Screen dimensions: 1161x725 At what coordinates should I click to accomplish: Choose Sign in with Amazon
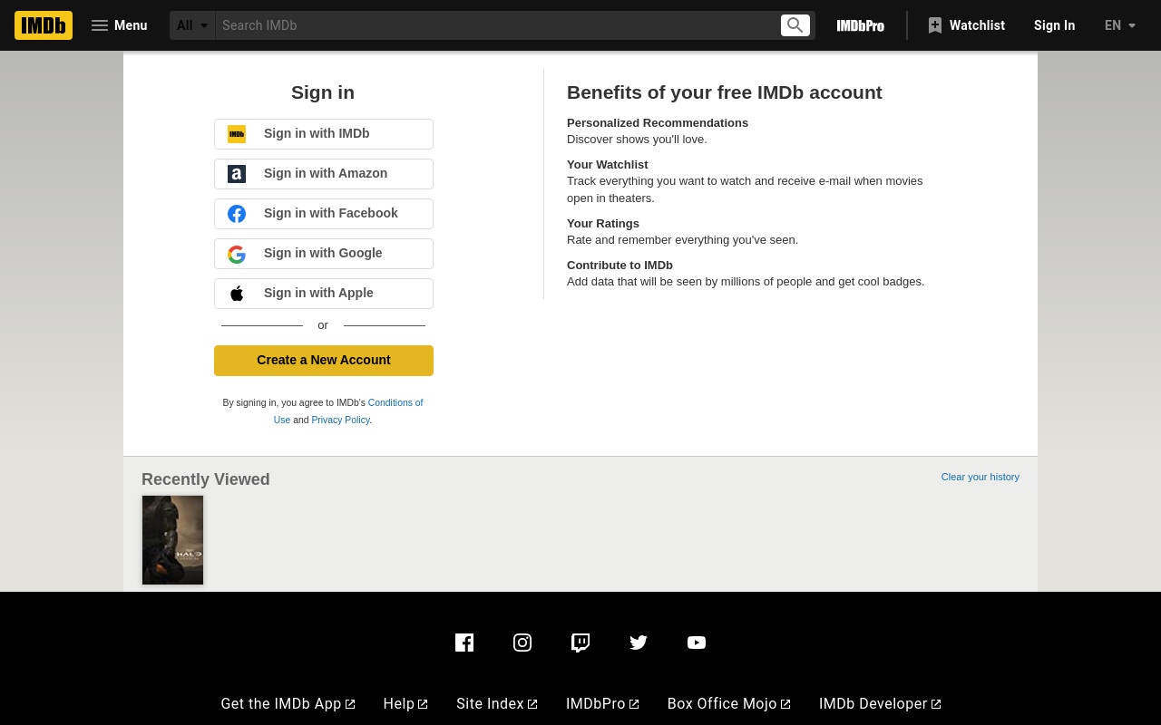pyautogui.click(x=324, y=174)
